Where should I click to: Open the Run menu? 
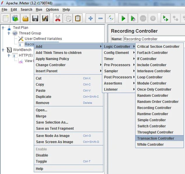pyautogui.click(x=39, y=10)
